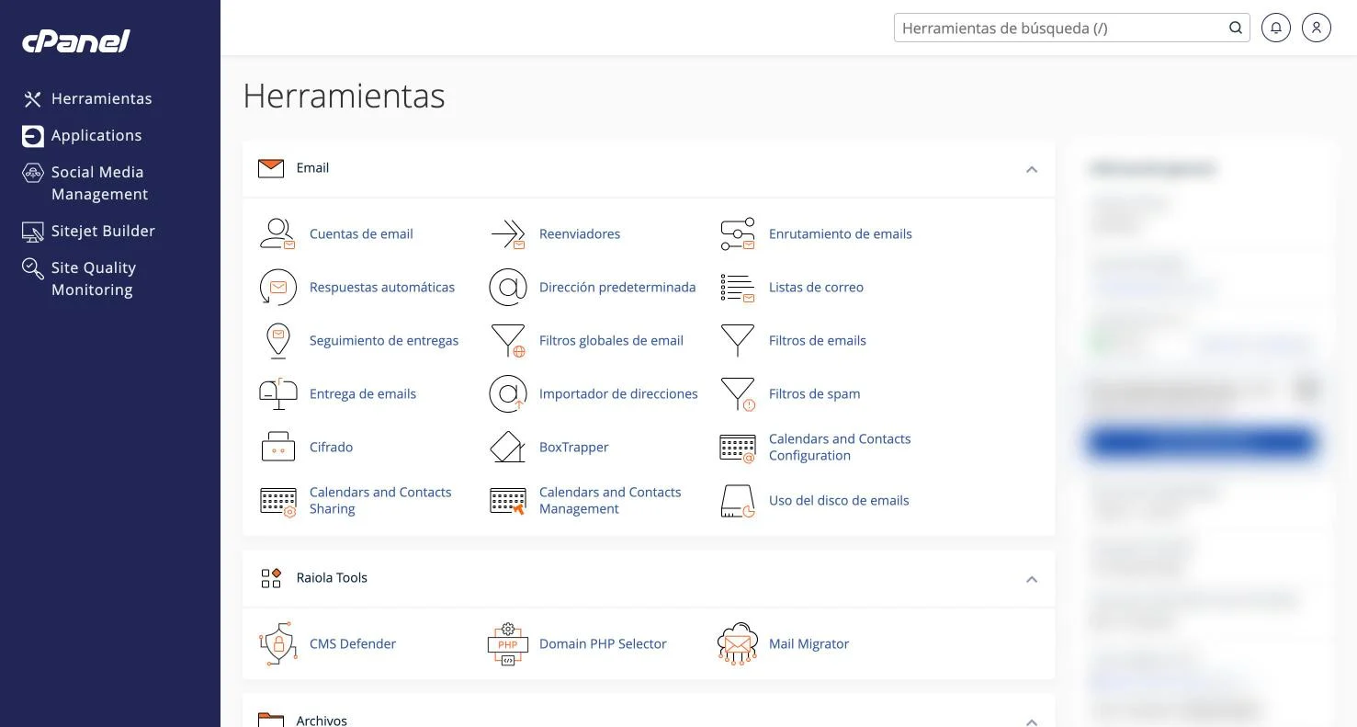Open the Entrega de emails mailbox icon
1357x727 pixels.
pyautogui.click(x=277, y=394)
